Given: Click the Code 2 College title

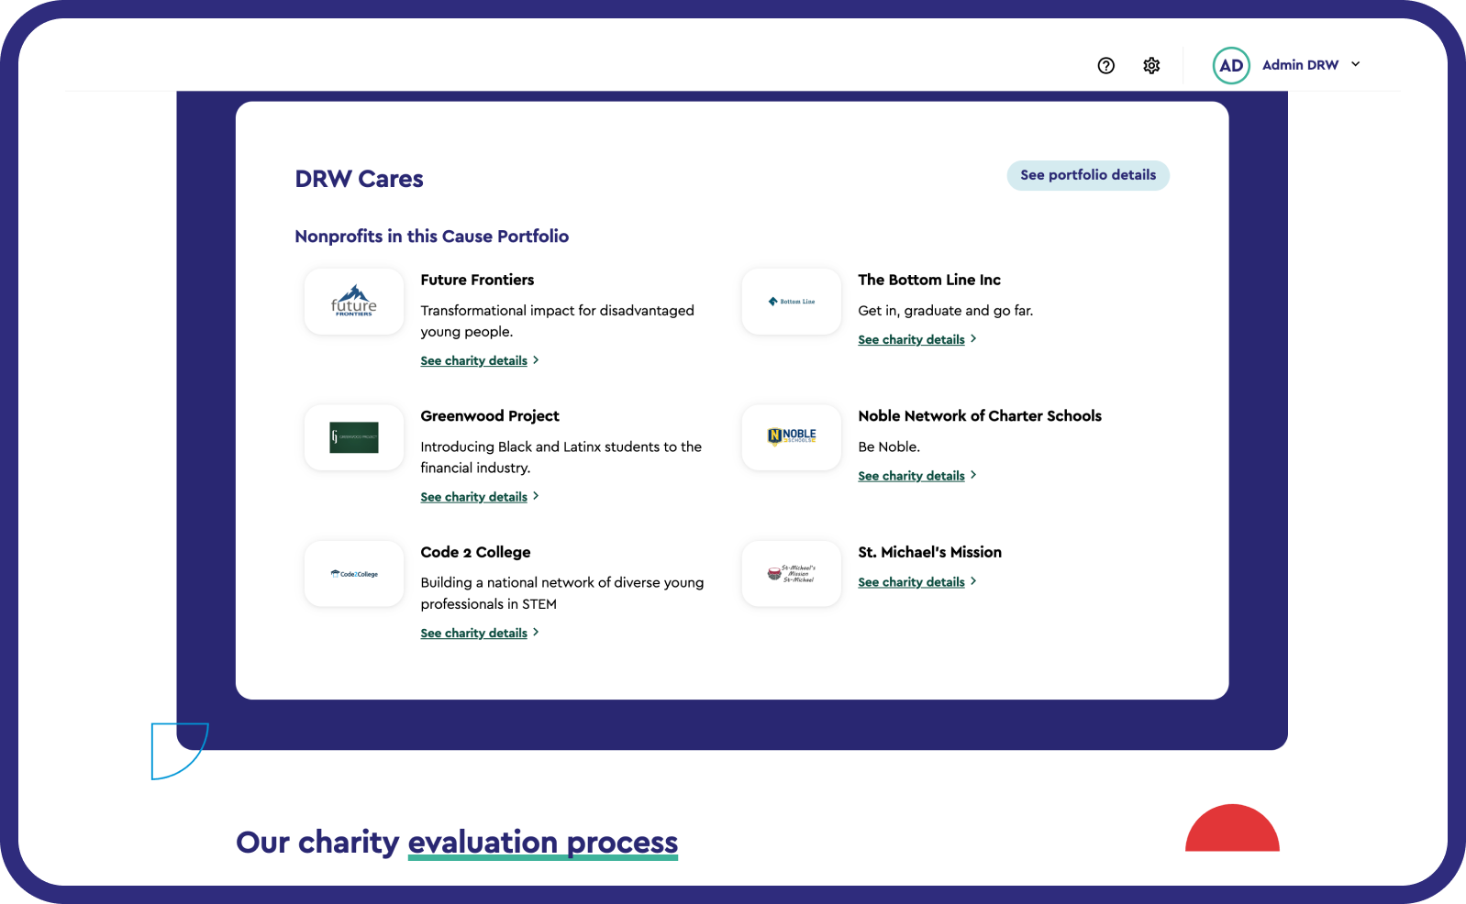Looking at the screenshot, I should (x=475, y=552).
